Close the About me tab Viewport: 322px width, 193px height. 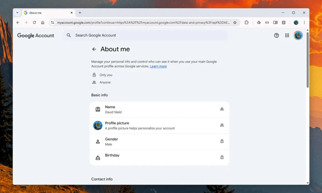pyautogui.click(x=71, y=13)
